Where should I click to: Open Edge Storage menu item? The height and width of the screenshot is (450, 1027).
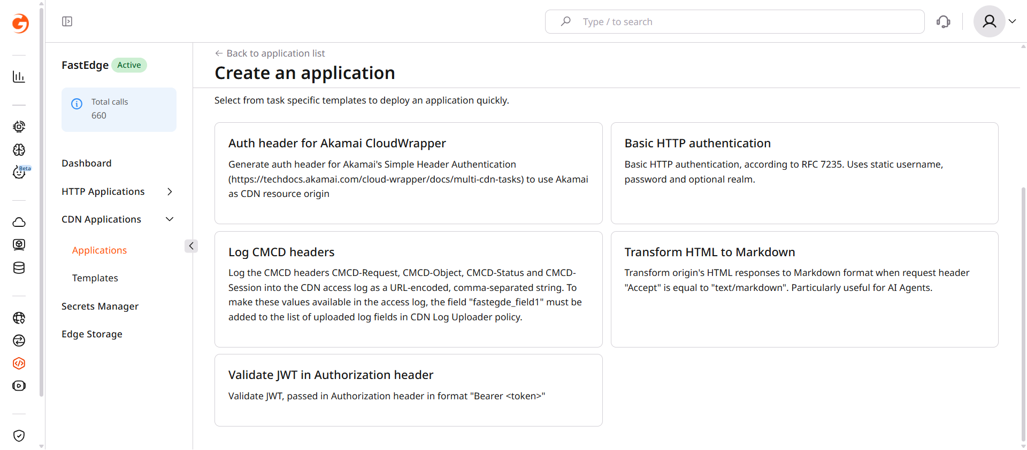92,334
